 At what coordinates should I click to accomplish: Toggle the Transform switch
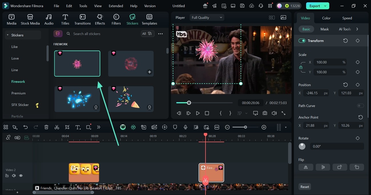click(302, 41)
